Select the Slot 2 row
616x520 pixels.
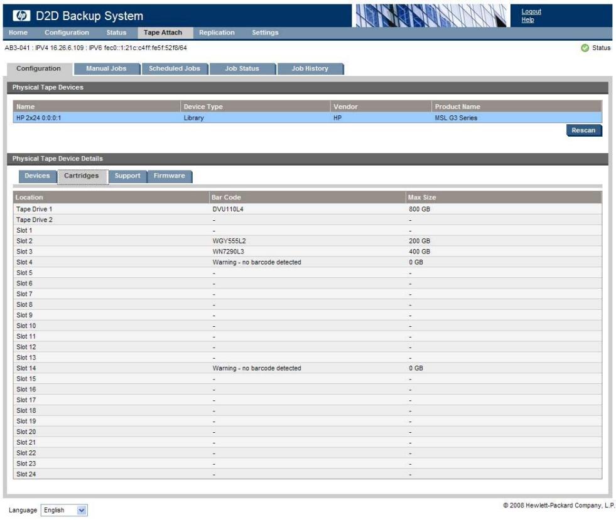pos(307,241)
